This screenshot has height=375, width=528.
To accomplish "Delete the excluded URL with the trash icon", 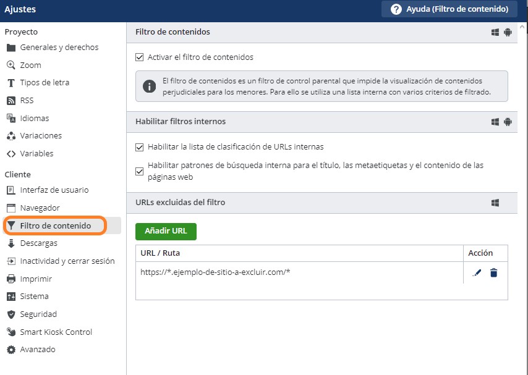I will click(x=493, y=272).
